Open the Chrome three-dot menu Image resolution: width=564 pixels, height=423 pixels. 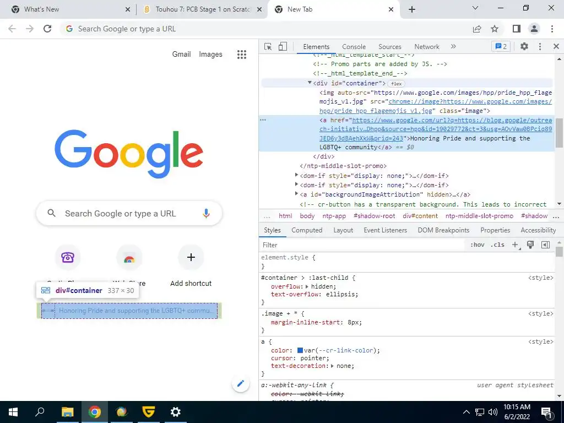[x=552, y=29]
